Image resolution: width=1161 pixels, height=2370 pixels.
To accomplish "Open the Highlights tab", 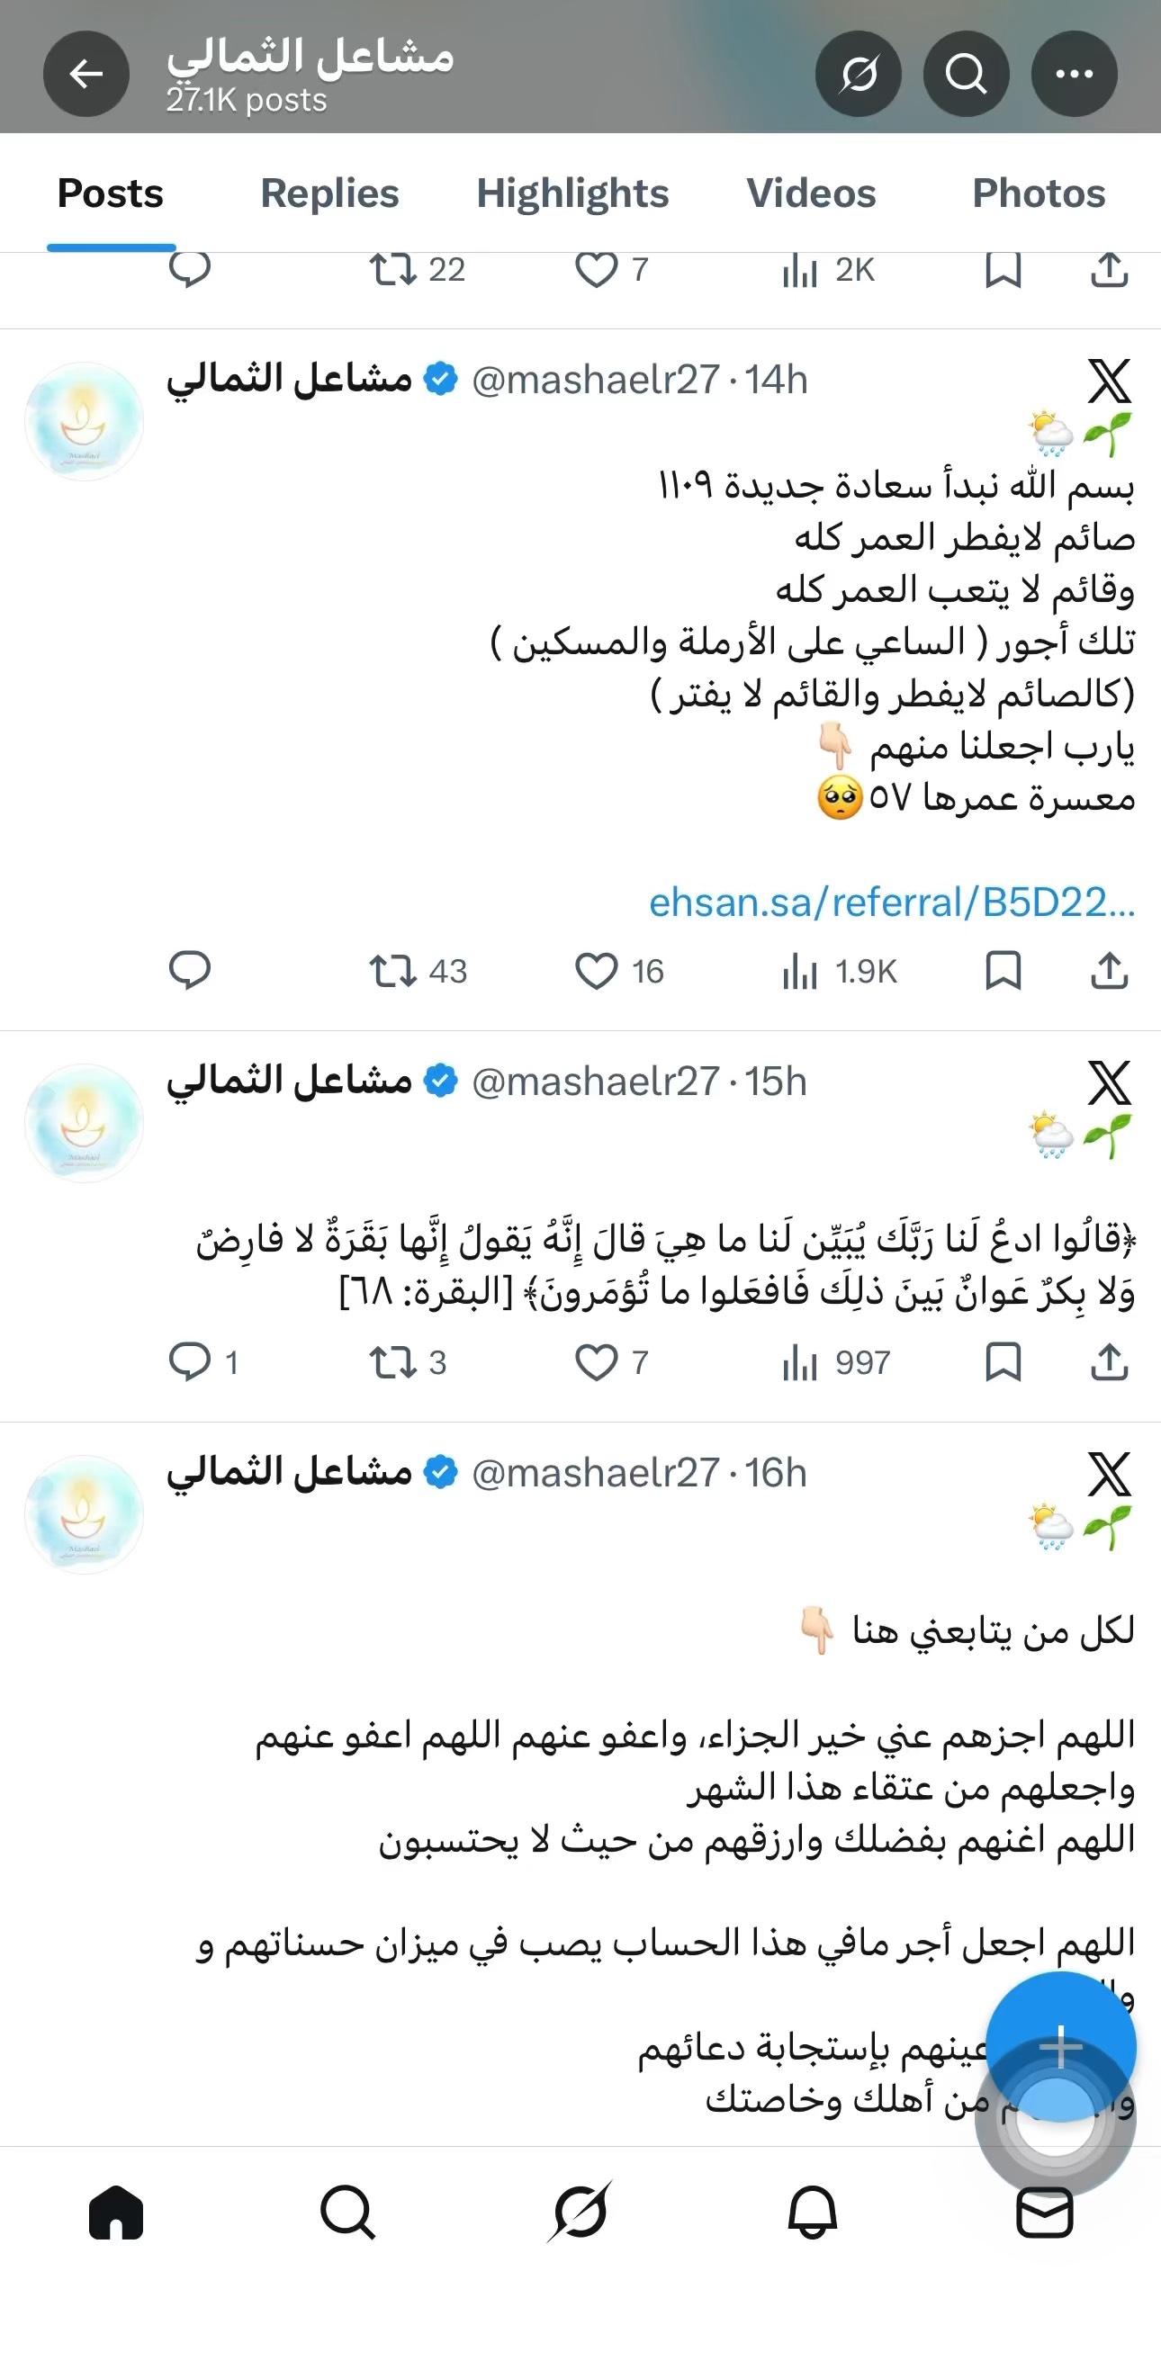I will [572, 193].
